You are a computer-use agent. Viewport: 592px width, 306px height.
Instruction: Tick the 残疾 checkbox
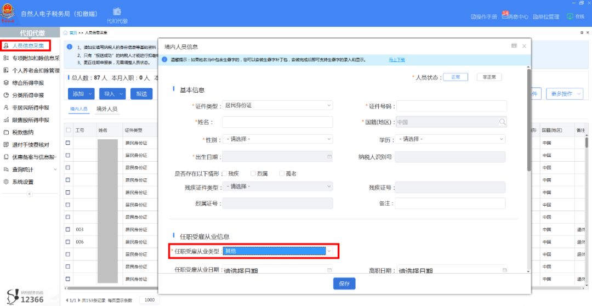[225, 173]
